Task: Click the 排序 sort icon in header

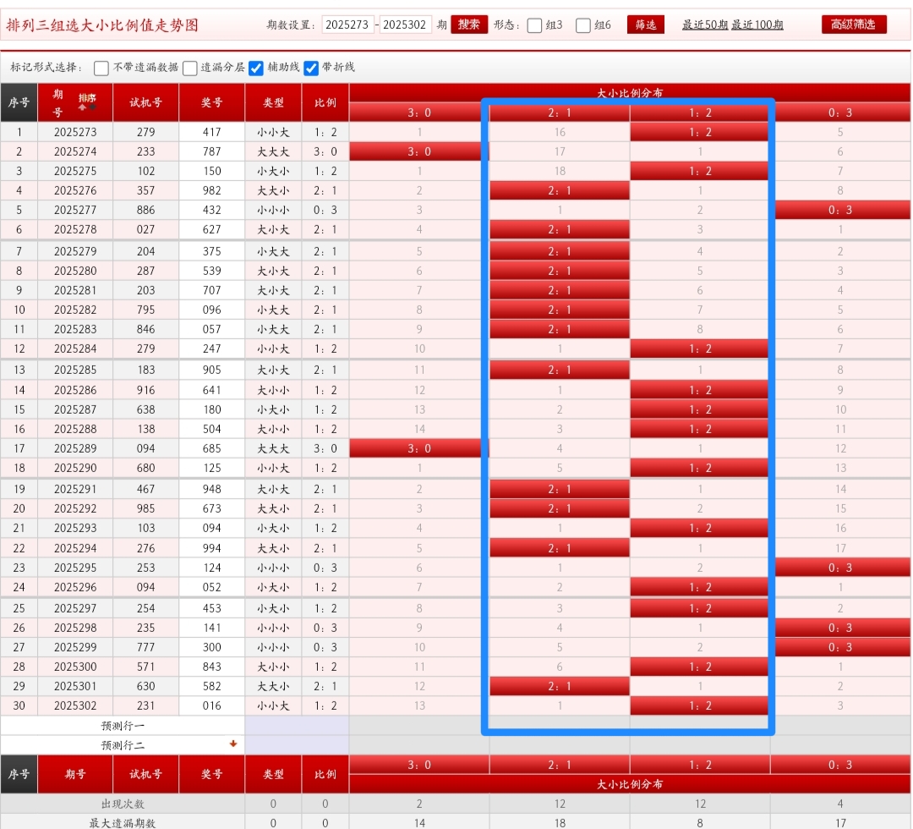Action: coord(87,102)
